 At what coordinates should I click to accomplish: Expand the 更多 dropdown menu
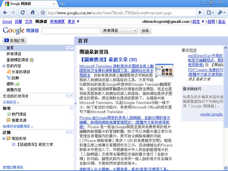tap(73, 22)
